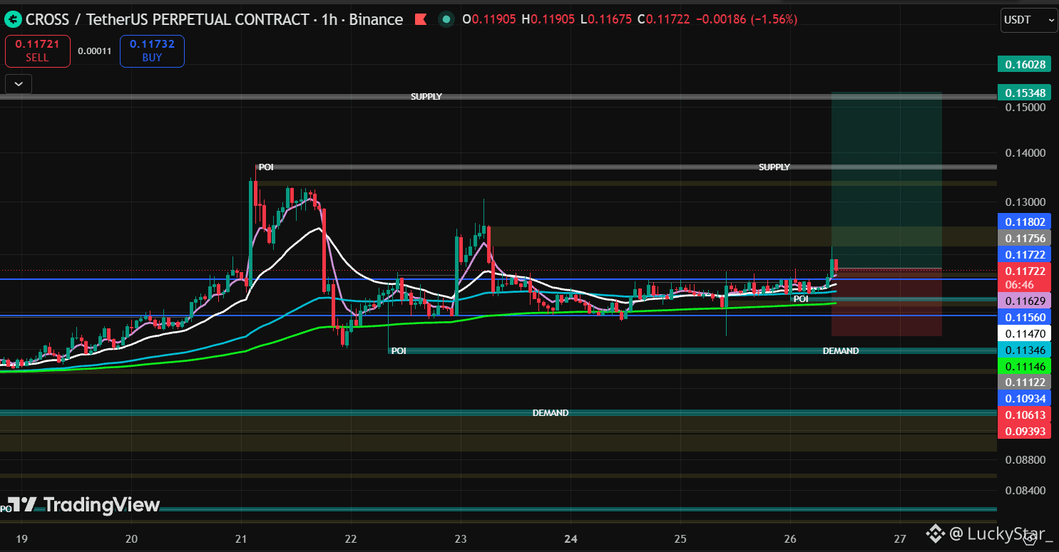Select the green profit zone of the long position
Image resolution: width=1059 pixels, height=552 pixels.
point(886,180)
